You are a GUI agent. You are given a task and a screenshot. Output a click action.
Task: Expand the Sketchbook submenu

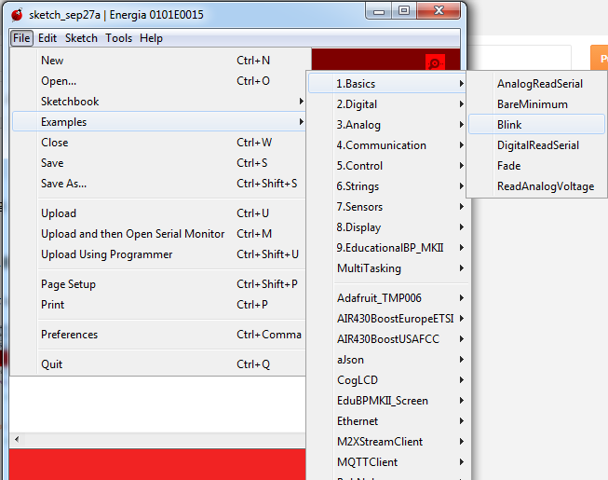[x=159, y=102]
